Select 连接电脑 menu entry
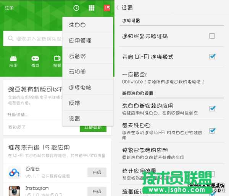Image resolution: width=229 pixels, height=196 pixels. [88, 87]
